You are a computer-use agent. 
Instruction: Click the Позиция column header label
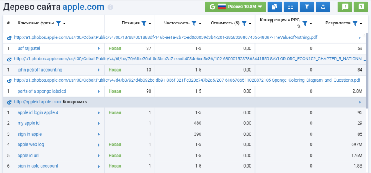(131, 23)
